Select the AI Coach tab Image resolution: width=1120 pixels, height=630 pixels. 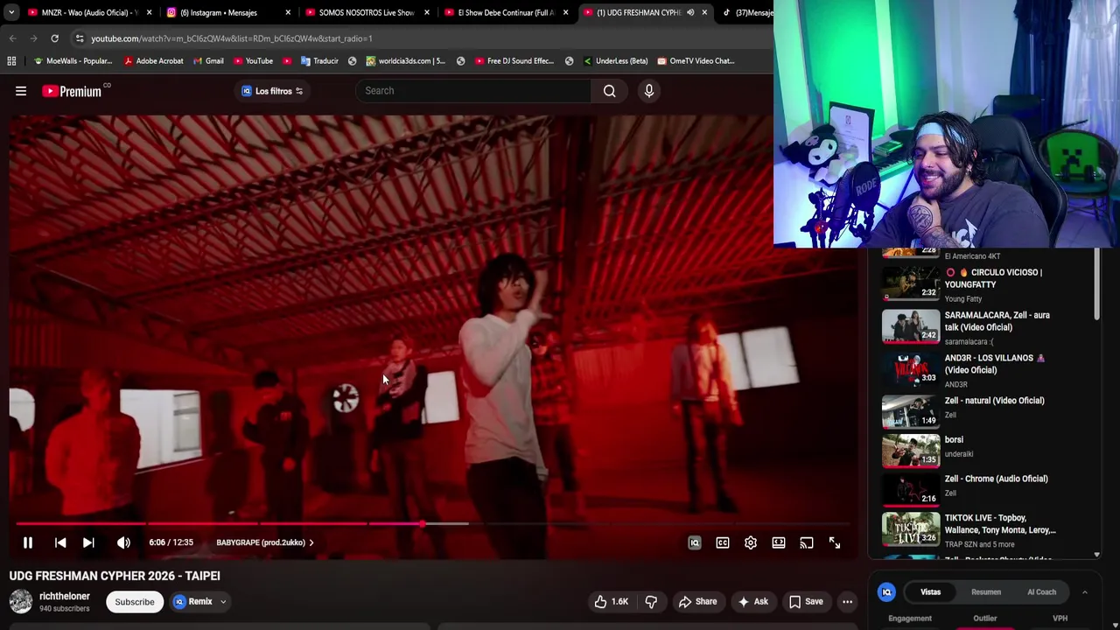(x=1041, y=592)
